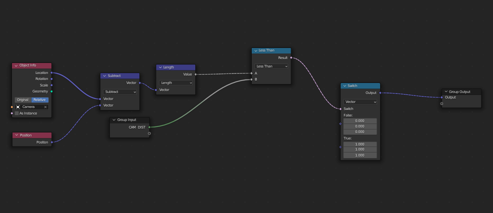The width and height of the screenshot is (493, 213).
Task: Collapse the Position node chevron
Action: click(x=16, y=135)
